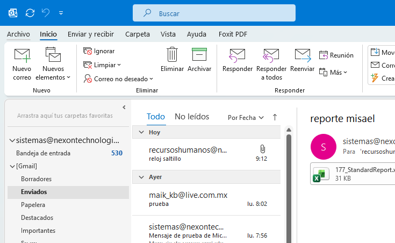
Task: Click the Correo quick step envelope icon
Action: point(375,65)
